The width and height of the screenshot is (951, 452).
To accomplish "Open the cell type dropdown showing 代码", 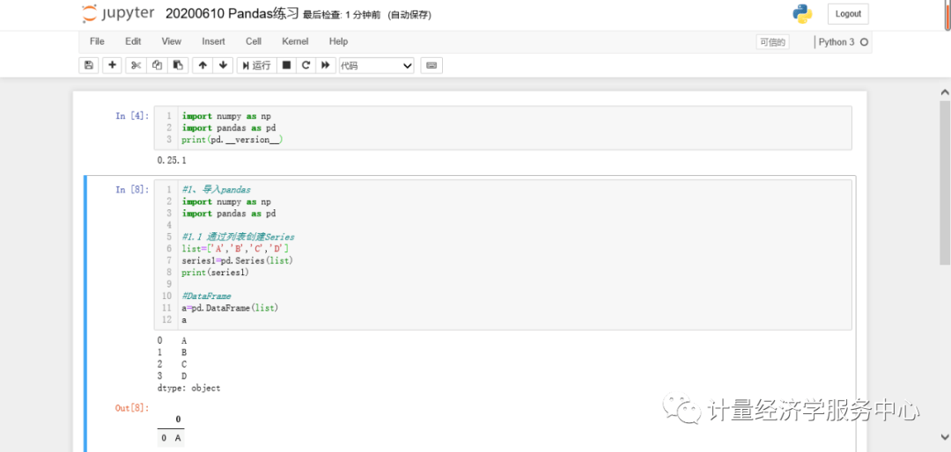I will pyautogui.click(x=376, y=65).
